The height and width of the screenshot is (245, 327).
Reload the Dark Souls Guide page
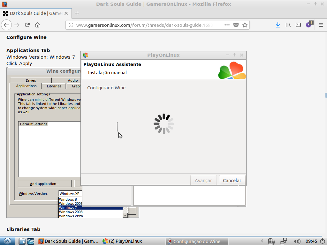27,25
